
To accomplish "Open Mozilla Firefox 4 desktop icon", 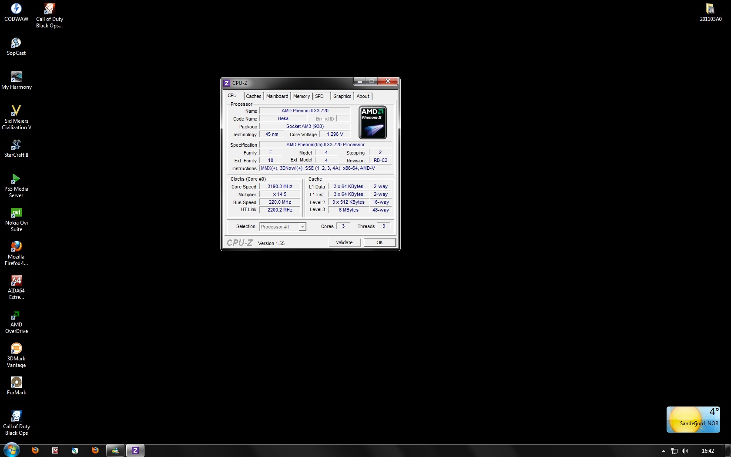I will point(16,253).
